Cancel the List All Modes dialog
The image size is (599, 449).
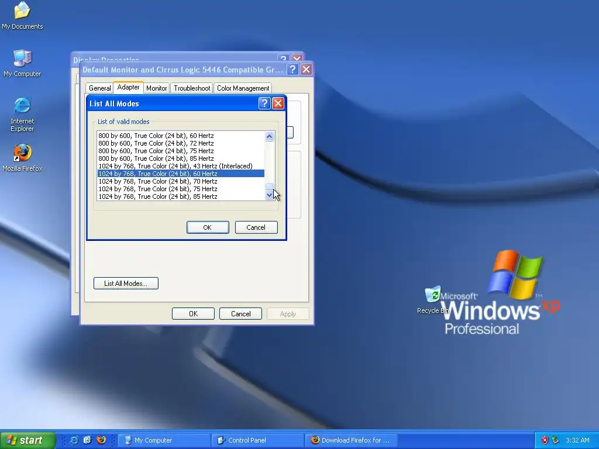pyautogui.click(x=256, y=227)
